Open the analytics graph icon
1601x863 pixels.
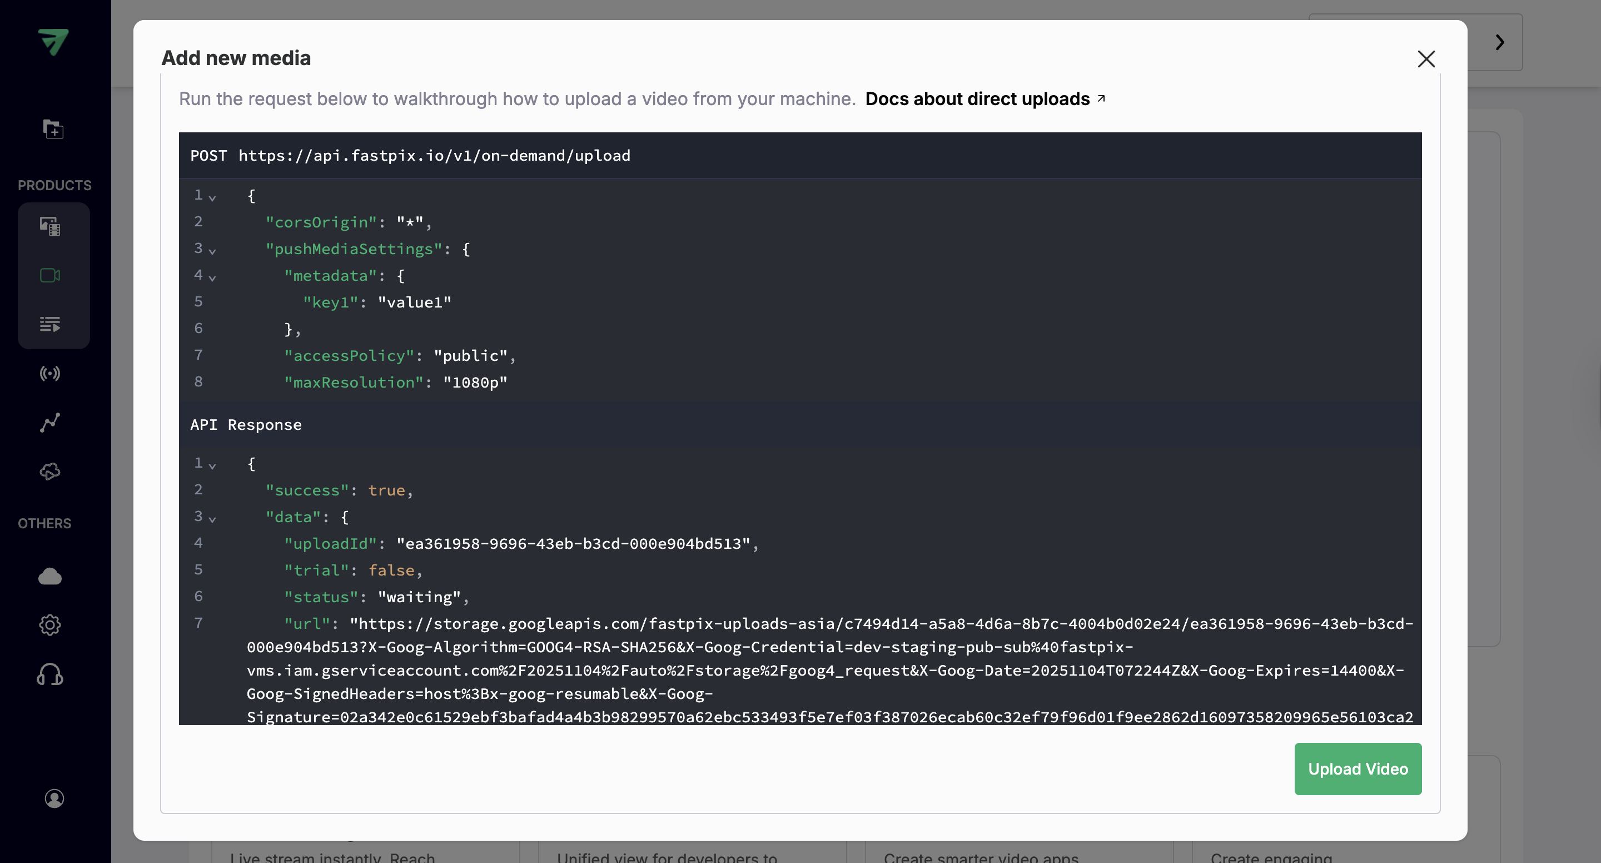(51, 422)
